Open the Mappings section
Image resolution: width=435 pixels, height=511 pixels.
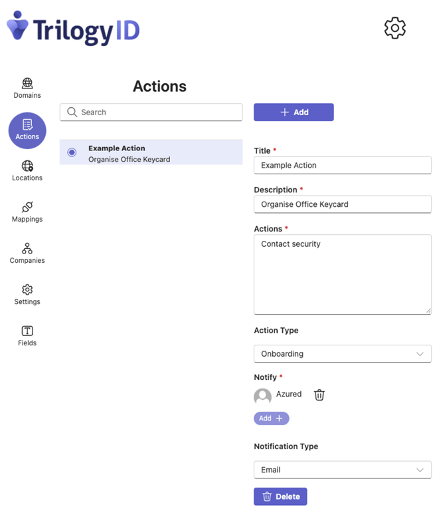coord(27,212)
